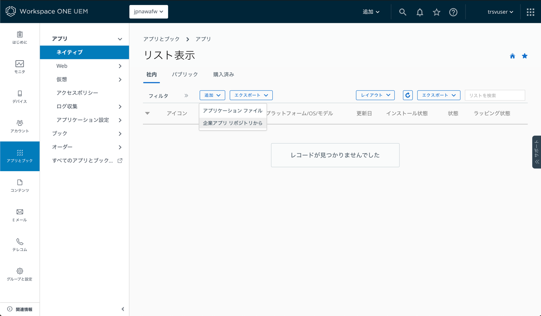Open the デバイス section
This screenshot has height=316, width=541.
(20, 97)
